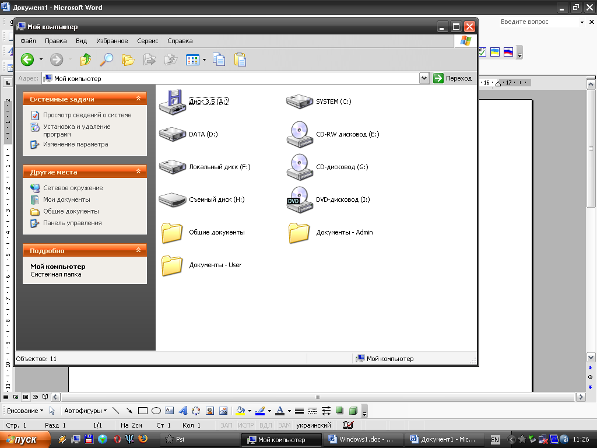Image resolution: width=597 pixels, height=448 pixels.
Task: Click the Line Color brush in Word
Action: click(260, 411)
